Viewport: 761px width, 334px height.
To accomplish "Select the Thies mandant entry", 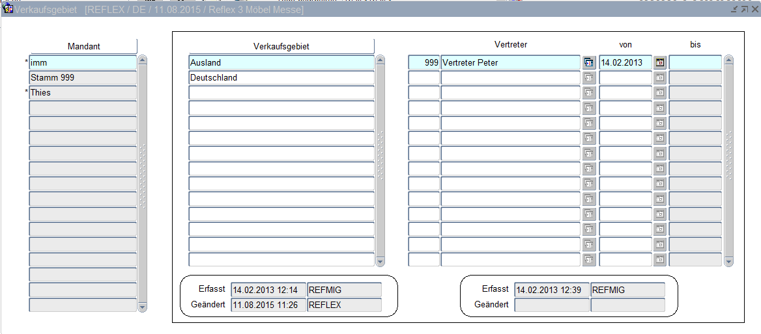I will pyautogui.click(x=83, y=93).
